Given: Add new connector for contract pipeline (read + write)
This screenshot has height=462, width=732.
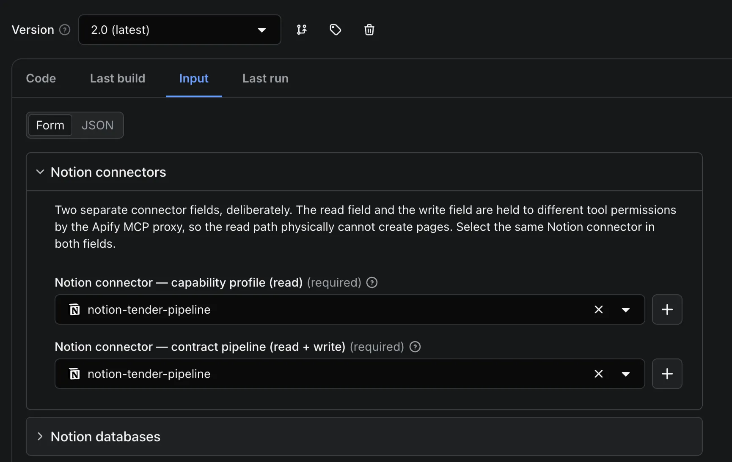Looking at the screenshot, I should [x=667, y=374].
